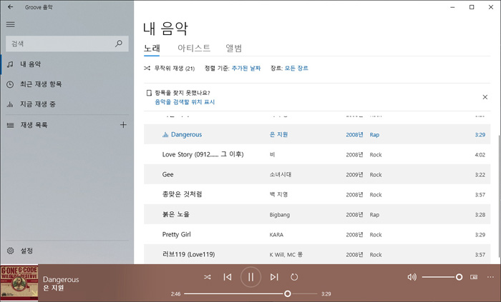Switch to the mini player view

(474, 277)
